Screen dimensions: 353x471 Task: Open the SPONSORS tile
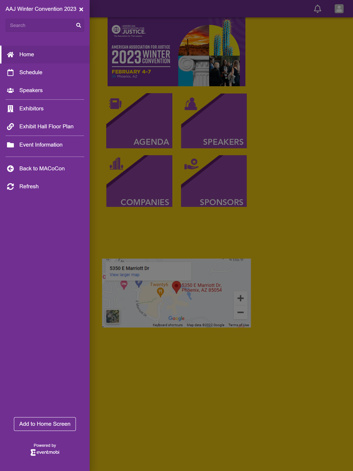214,181
